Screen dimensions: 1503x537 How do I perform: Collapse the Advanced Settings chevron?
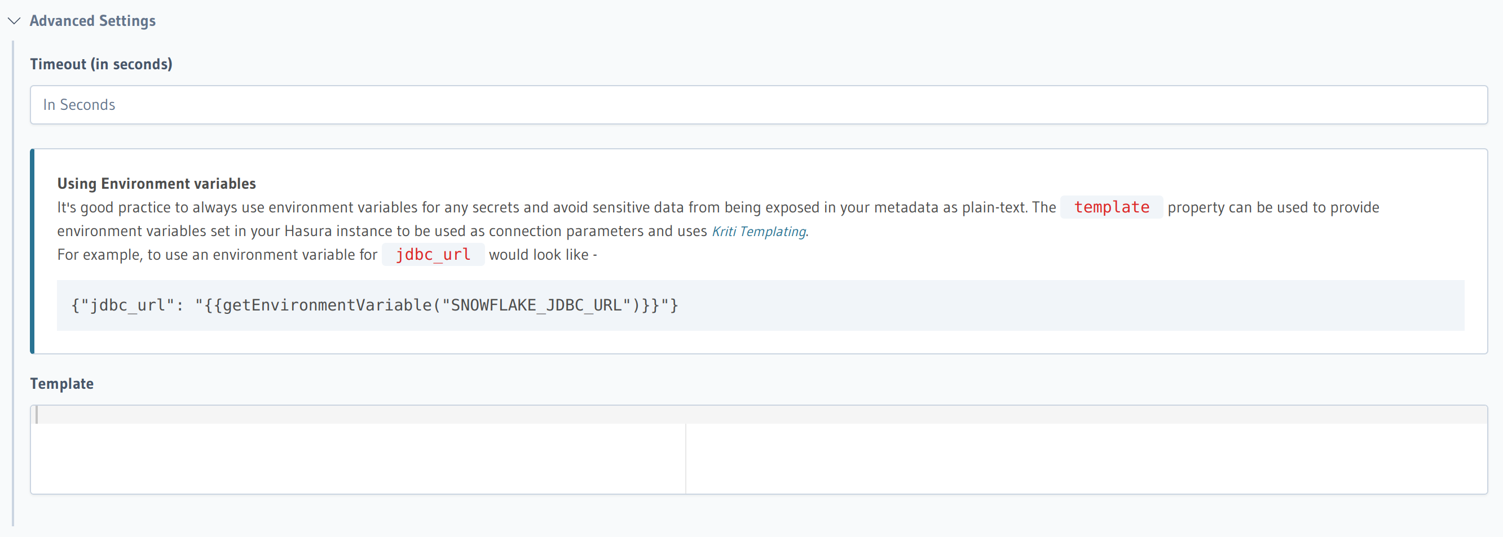click(14, 21)
